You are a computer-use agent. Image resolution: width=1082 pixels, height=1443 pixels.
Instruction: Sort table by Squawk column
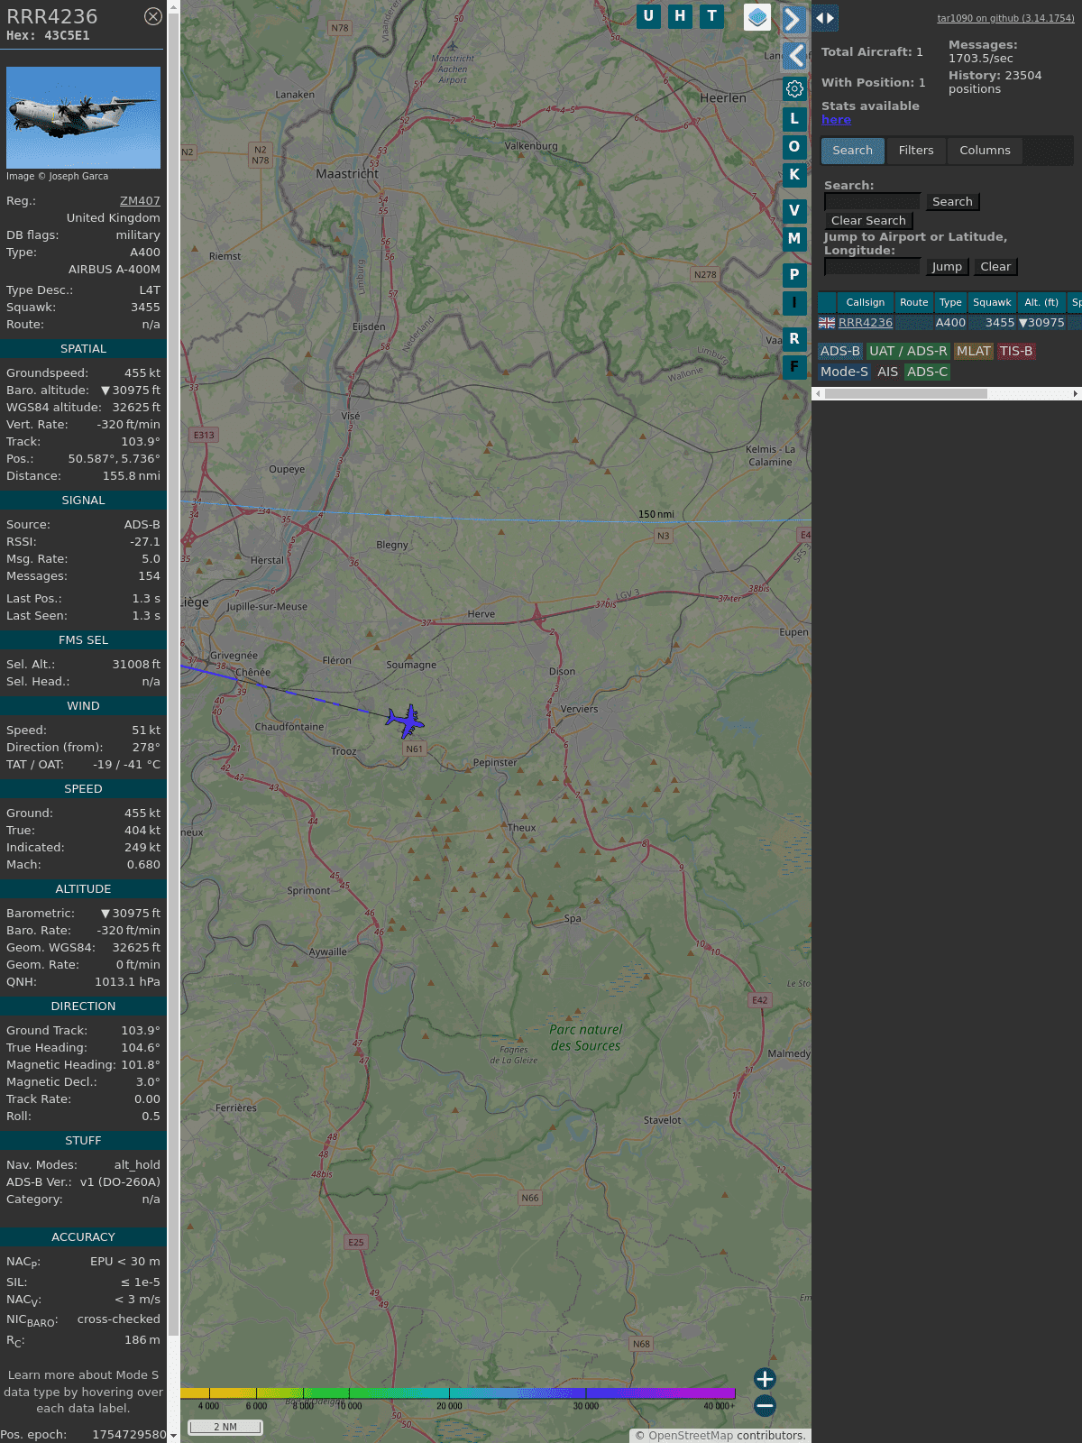(x=992, y=303)
